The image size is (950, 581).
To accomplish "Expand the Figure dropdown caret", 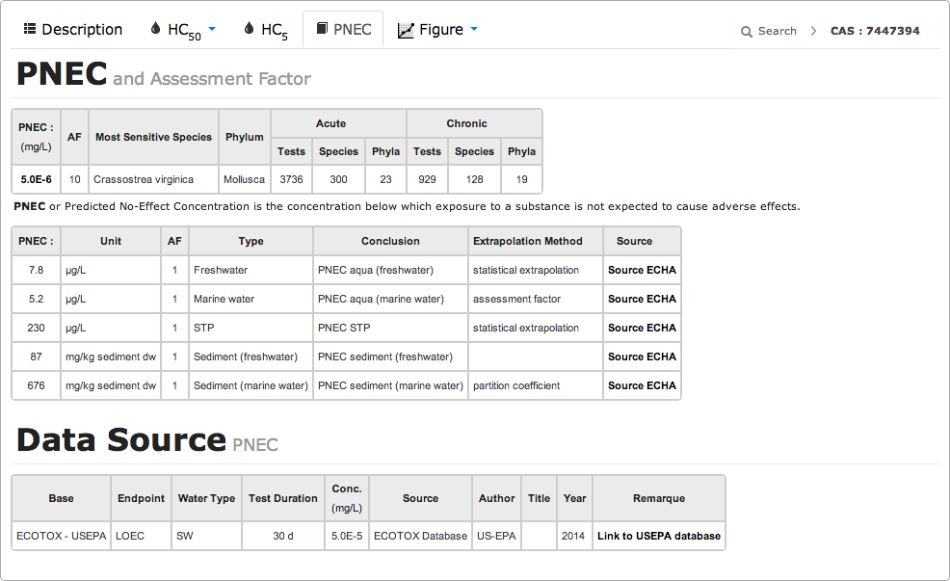I will coord(473,30).
